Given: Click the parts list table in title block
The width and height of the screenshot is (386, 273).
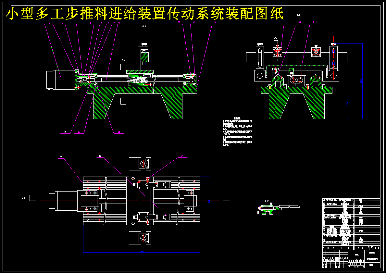Looking at the screenshot, I should (x=351, y=224).
